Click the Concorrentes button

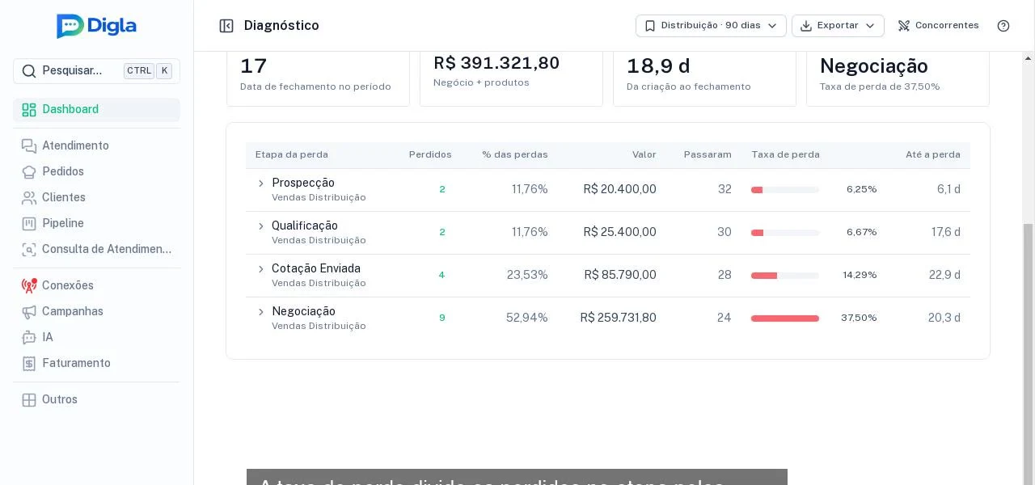pos(938,26)
